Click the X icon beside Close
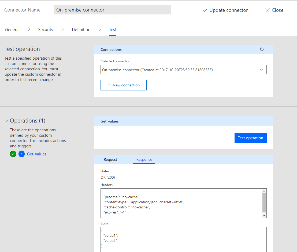297x252 pixels. click(x=267, y=10)
